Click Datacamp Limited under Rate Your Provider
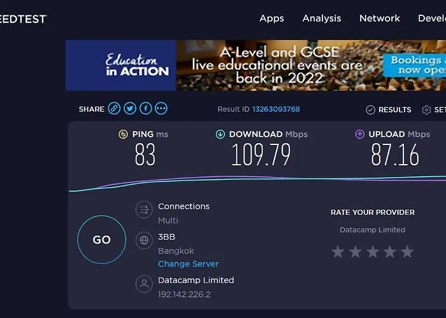This screenshot has width=446, height=318. 373,230
